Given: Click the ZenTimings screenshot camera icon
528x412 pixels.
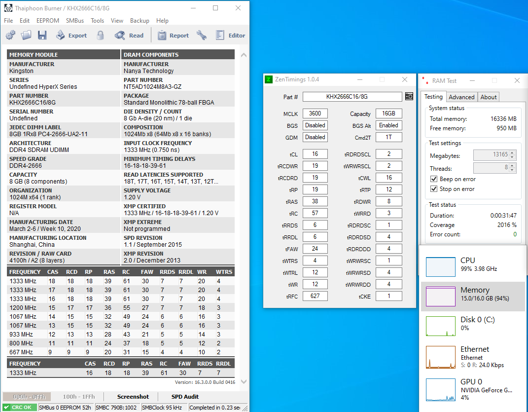Looking at the screenshot, I should pos(409,96).
